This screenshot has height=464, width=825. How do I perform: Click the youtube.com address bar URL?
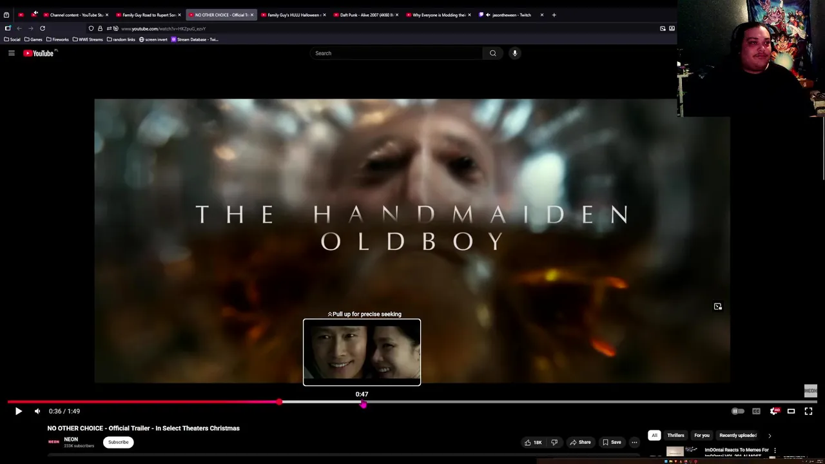(164, 28)
